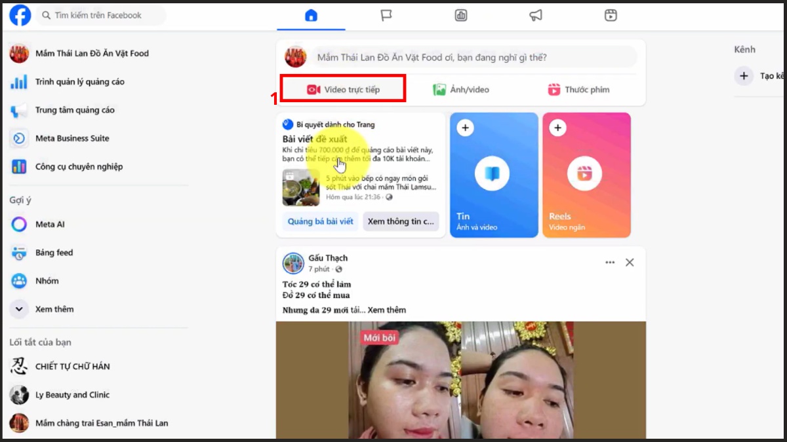Select the Home icon in top navigation
The width and height of the screenshot is (787, 442).
point(311,16)
